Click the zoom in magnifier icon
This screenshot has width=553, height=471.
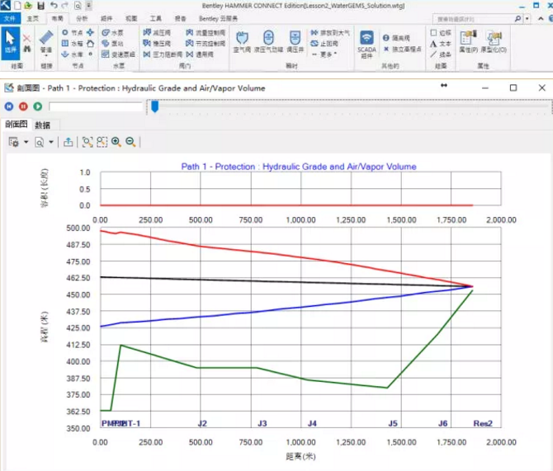116,142
